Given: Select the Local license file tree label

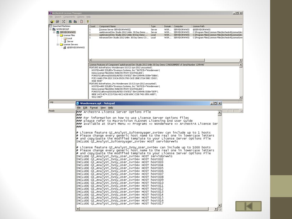Looking at the screenshot, I should [x=69, y=38].
